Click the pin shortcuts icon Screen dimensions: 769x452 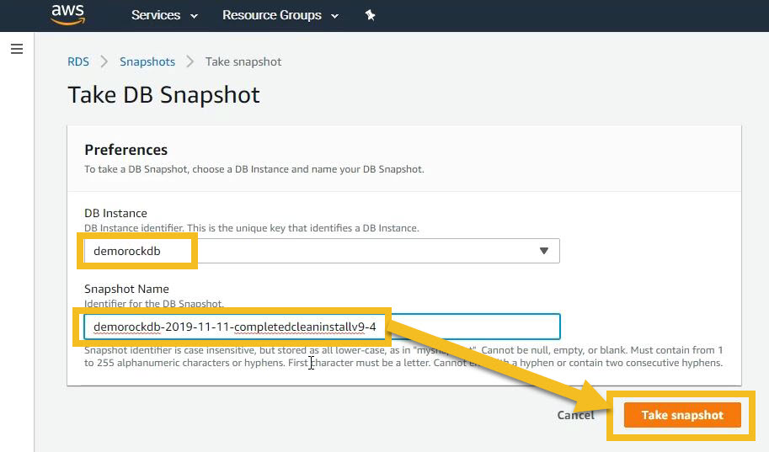pos(371,15)
